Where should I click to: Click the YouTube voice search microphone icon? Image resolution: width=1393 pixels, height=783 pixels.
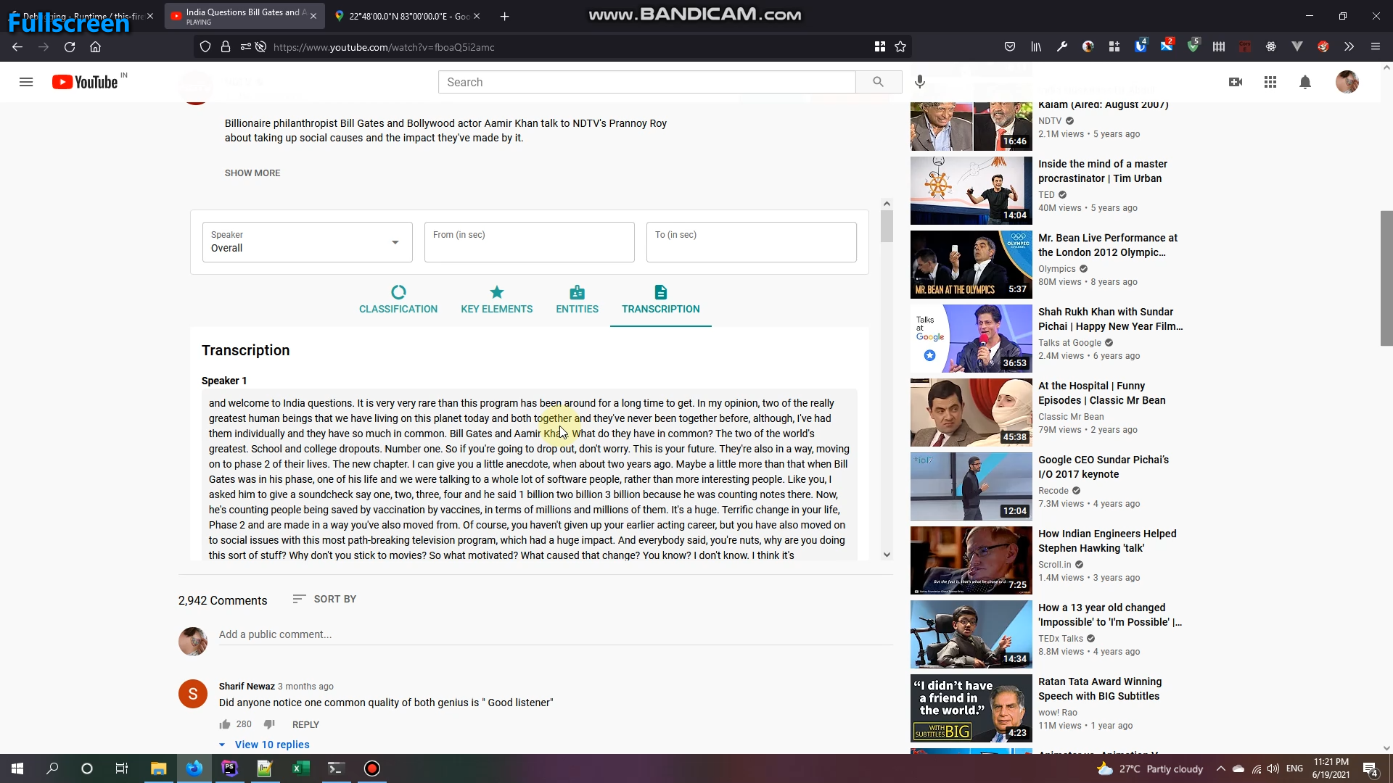pos(920,82)
